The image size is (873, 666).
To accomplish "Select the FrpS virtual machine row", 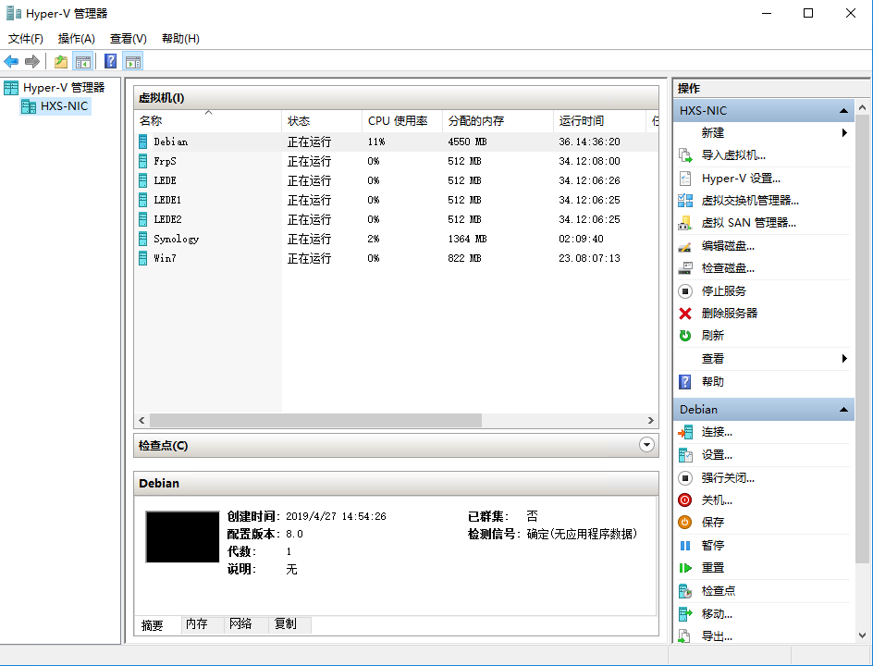I will pos(396,162).
